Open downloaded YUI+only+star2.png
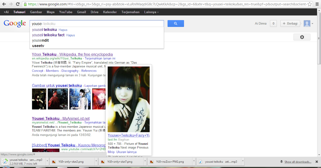321x168 pixels. click(x=72, y=162)
